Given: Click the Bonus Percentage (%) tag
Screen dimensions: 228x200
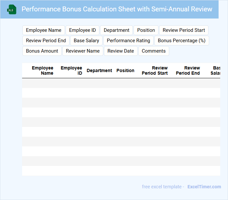Looking at the screenshot, I should tap(182, 41).
